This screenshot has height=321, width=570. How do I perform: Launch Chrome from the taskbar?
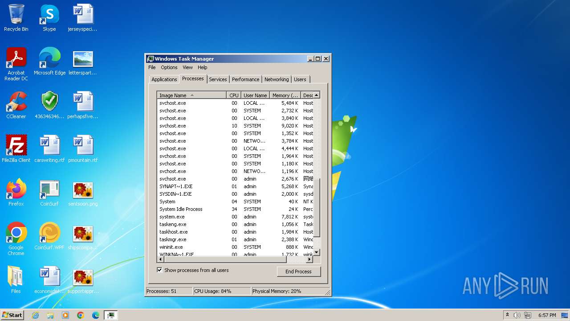pyautogui.click(x=81, y=315)
